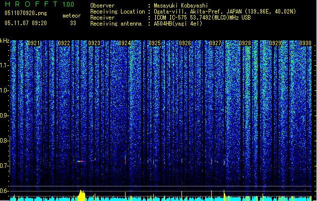The image size is (317, 201).
Task: Click the A504HB(yagi 4el) antenna text
Action: pyautogui.click(x=178, y=24)
